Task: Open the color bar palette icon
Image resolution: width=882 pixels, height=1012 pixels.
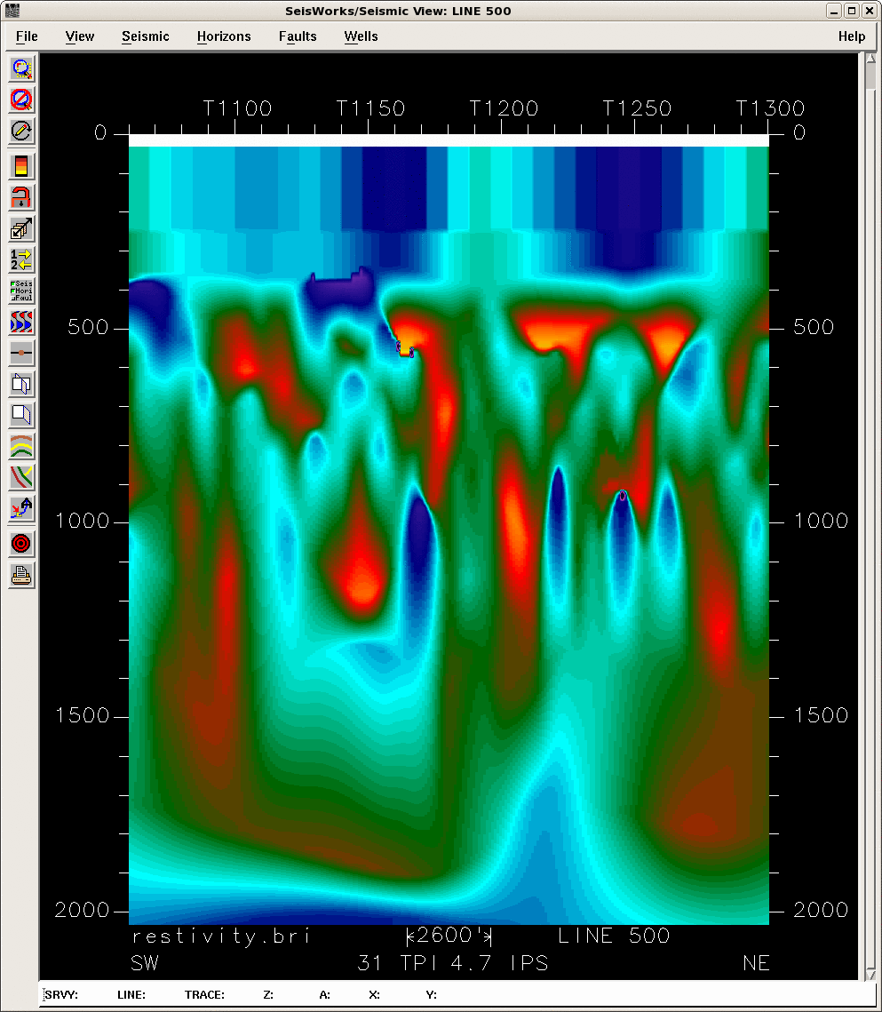Action: coord(21,166)
